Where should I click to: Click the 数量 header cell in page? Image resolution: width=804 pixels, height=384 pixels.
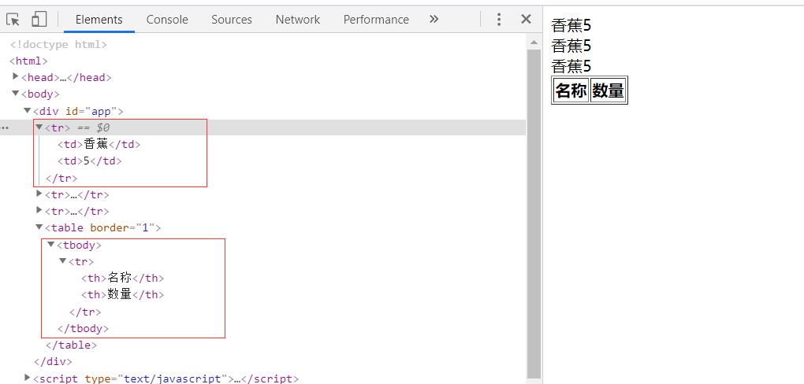(x=609, y=90)
